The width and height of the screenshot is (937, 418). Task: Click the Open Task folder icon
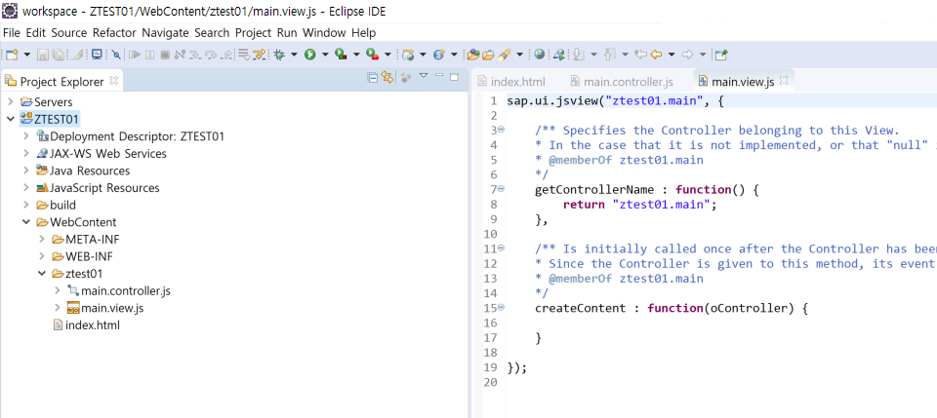[488, 55]
